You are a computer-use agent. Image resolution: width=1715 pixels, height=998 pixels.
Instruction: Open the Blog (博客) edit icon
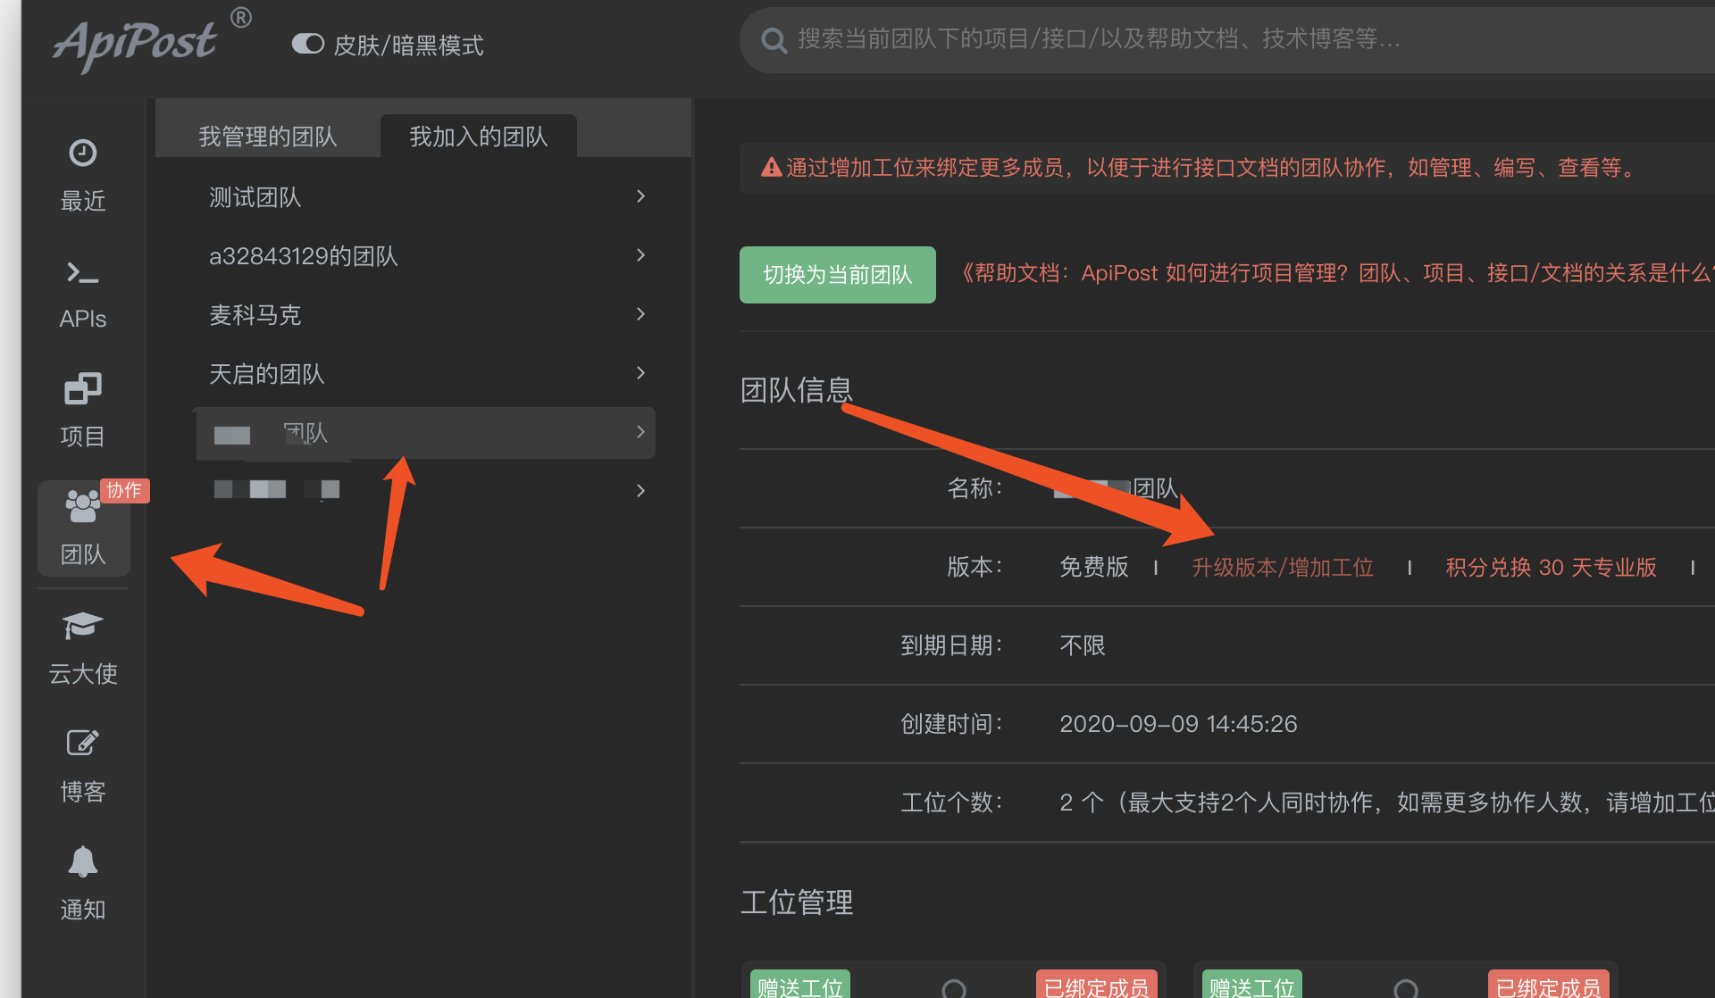tap(83, 743)
